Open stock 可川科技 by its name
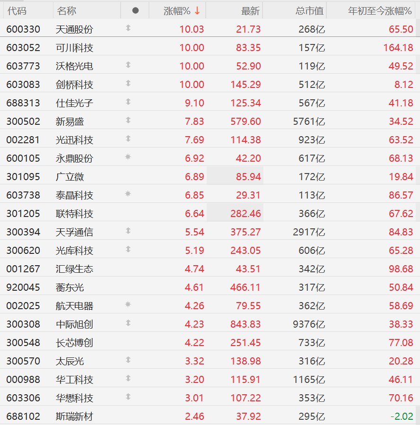This screenshot has height=425, width=420. (75, 48)
